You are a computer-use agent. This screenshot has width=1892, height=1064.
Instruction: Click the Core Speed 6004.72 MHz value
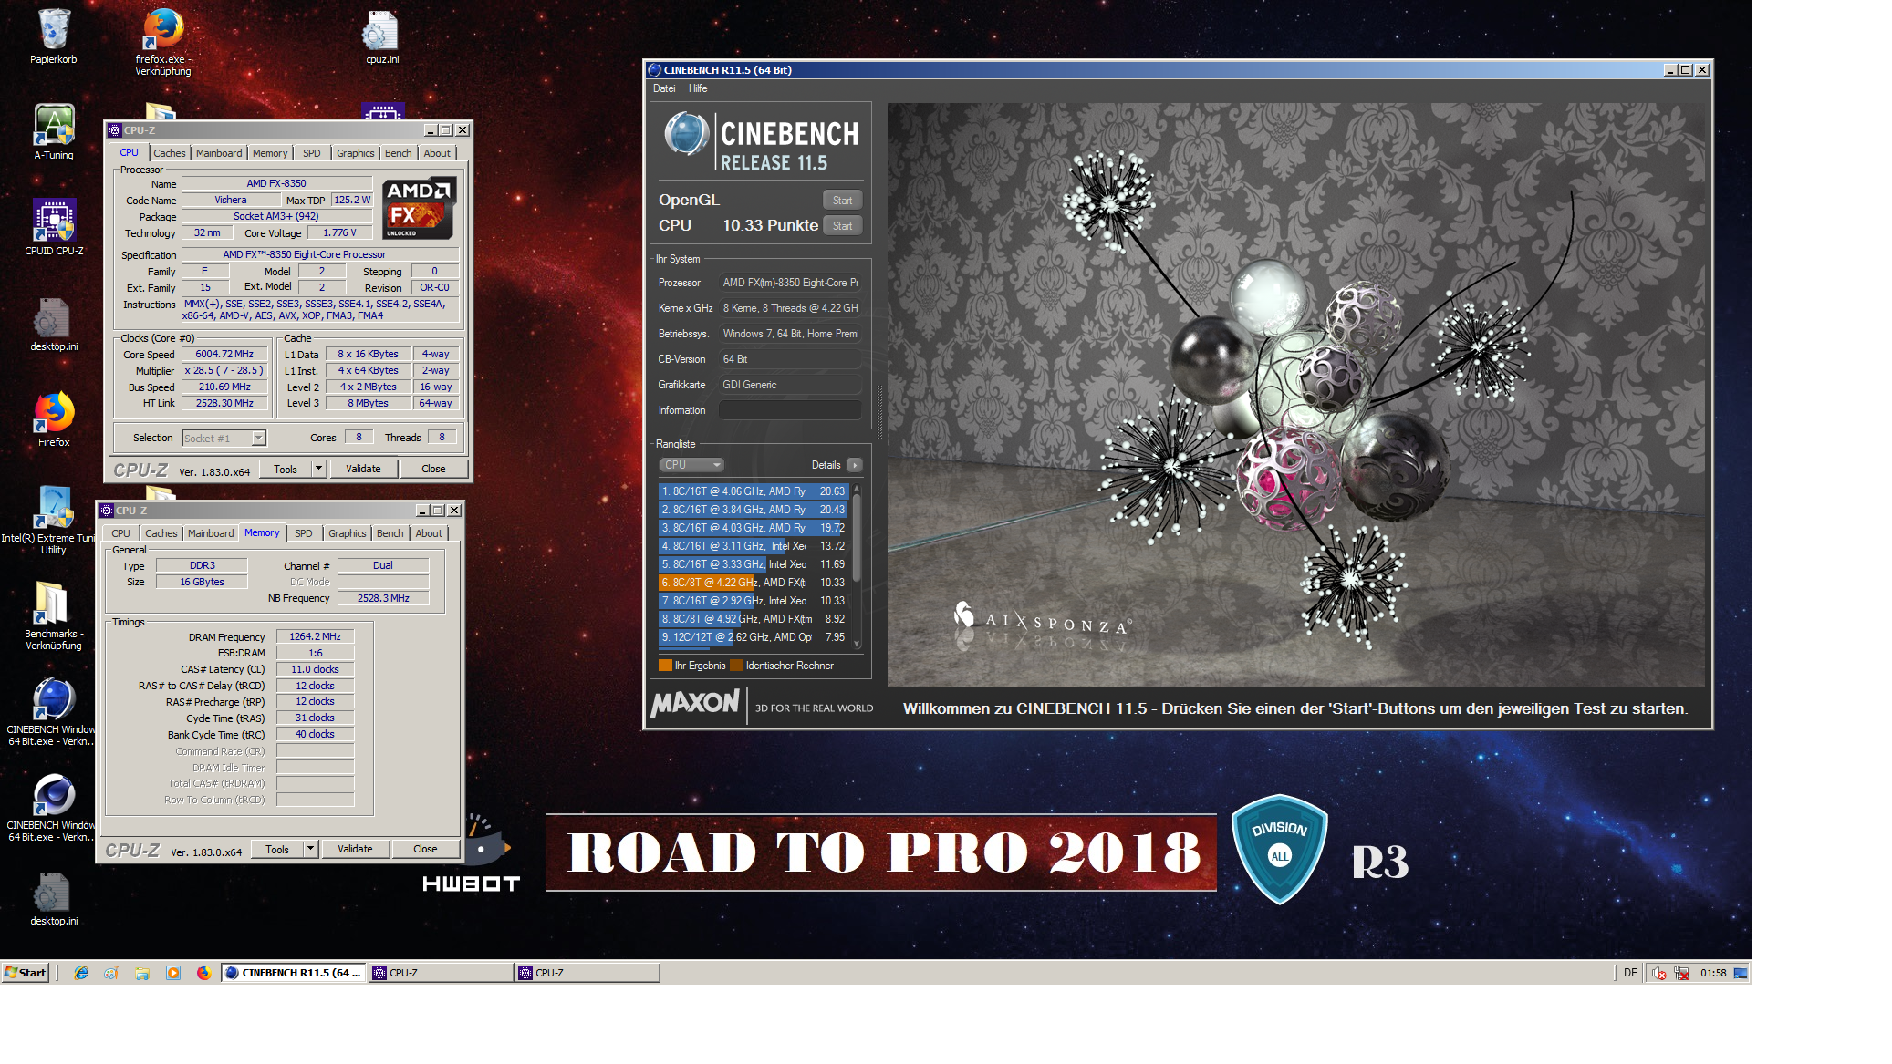coord(224,355)
